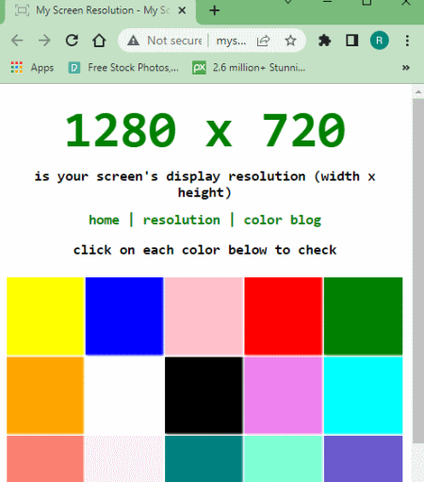
Task: Select the salmon color swatch
Action: coord(45,458)
